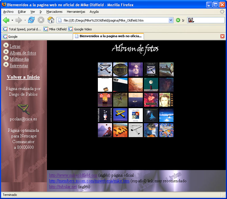Open the Heaven's Open cover thumbnail
Viewport: 227px width, 199px height.
(x=105, y=115)
